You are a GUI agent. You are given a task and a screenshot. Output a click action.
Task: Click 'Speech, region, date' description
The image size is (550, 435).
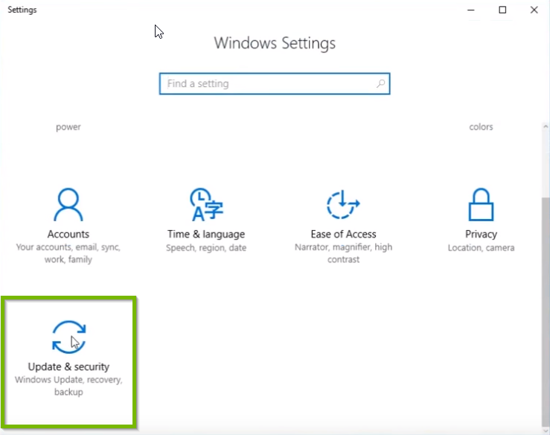206,248
